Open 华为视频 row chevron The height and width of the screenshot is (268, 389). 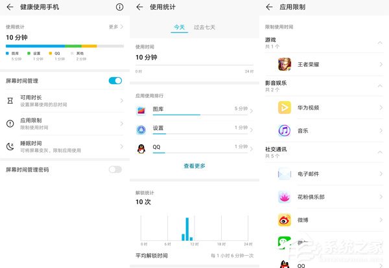381,107
